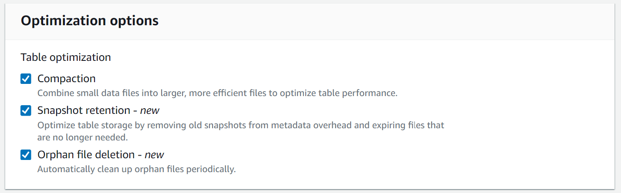Click the blue checkmark next to Snapshot retention
Image resolution: width=621 pixels, height=193 pixels.
[26, 110]
